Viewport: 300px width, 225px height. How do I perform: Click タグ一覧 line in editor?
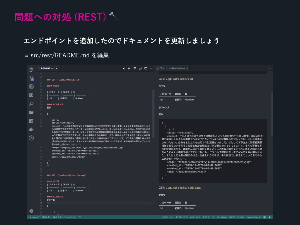pos(51,200)
